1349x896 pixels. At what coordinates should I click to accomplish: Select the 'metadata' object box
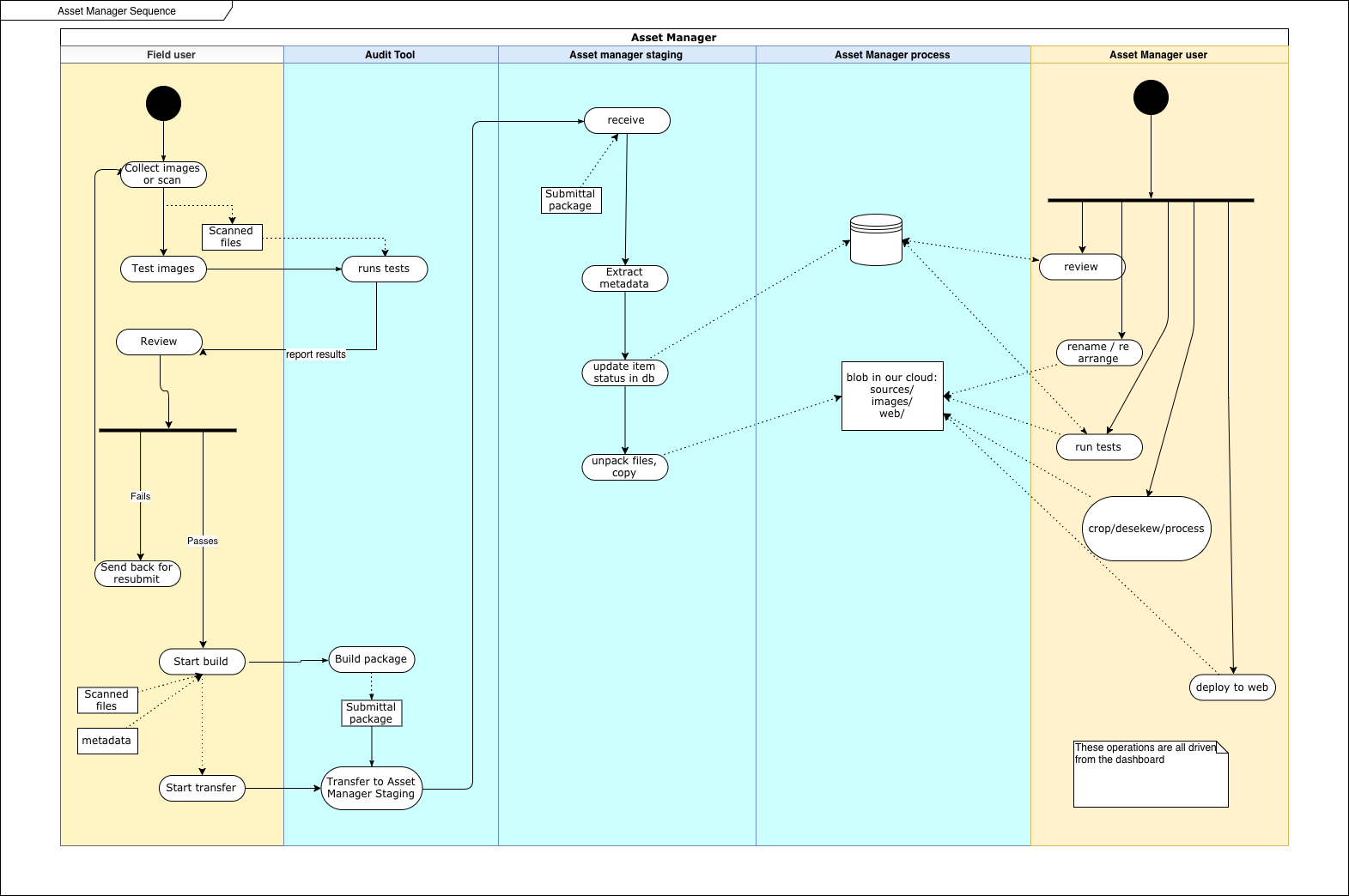[x=107, y=741]
